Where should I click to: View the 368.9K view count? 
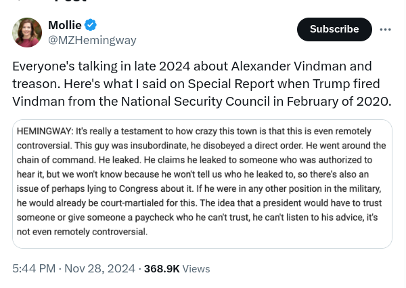(x=162, y=268)
